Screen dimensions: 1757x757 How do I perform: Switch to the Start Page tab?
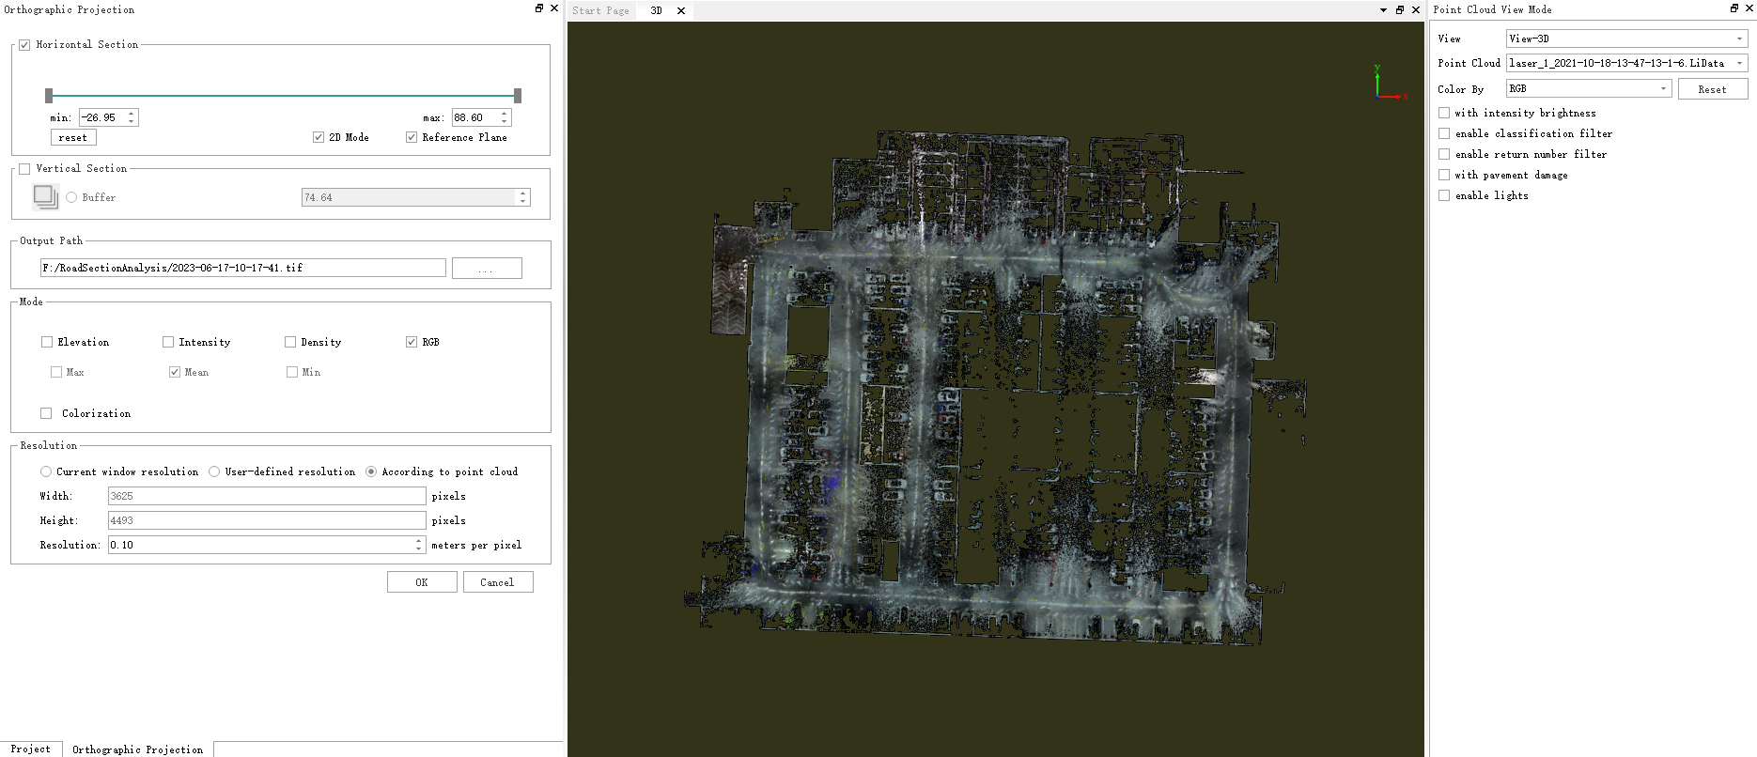pos(601,11)
